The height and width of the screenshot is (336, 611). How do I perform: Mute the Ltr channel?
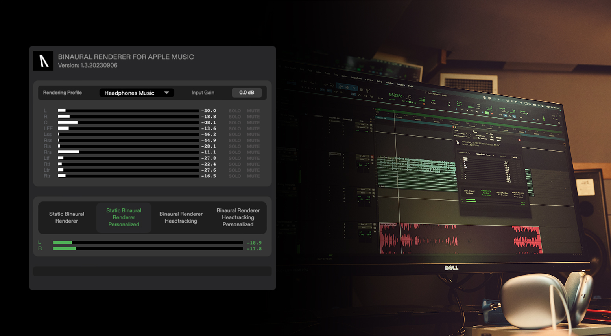tap(253, 170)
